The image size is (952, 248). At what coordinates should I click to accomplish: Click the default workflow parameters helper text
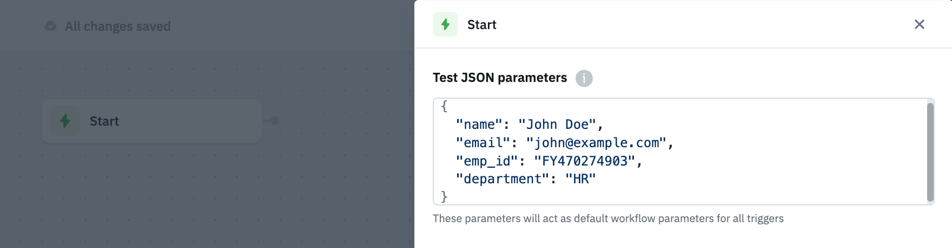tap(608, 218)
